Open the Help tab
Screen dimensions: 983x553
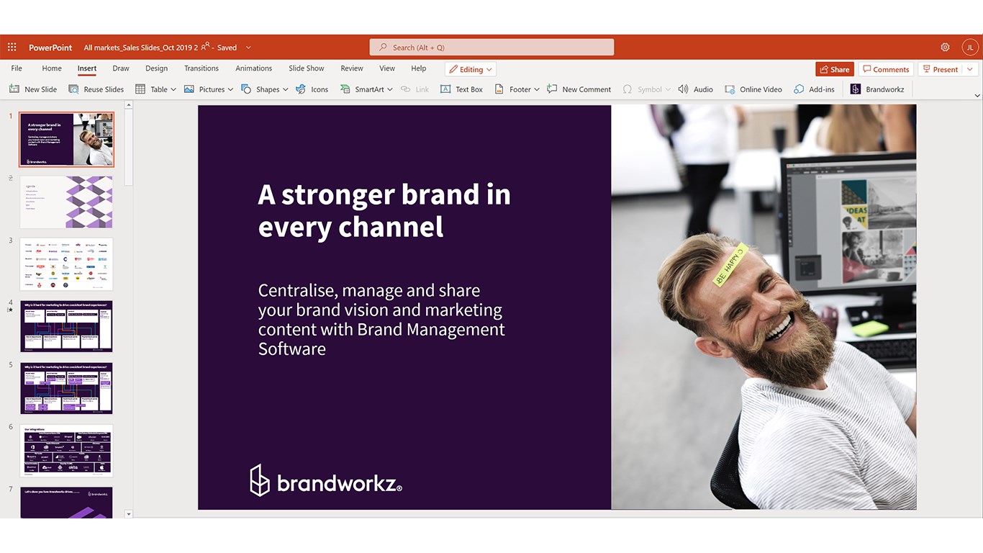pos(419,68)
